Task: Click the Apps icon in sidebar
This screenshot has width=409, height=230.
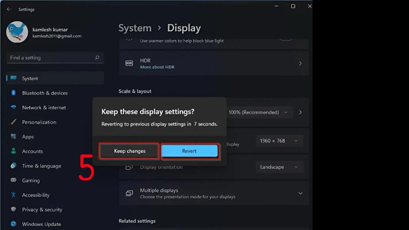Action: 13,137
